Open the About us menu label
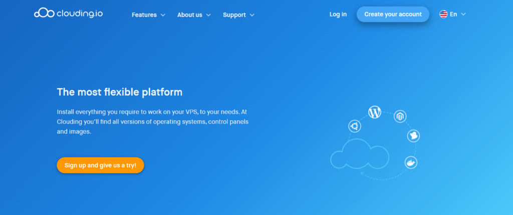 [x=190, y=15]
